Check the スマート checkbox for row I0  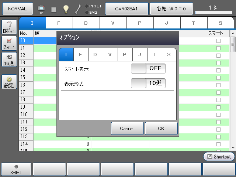coord(218,41)
